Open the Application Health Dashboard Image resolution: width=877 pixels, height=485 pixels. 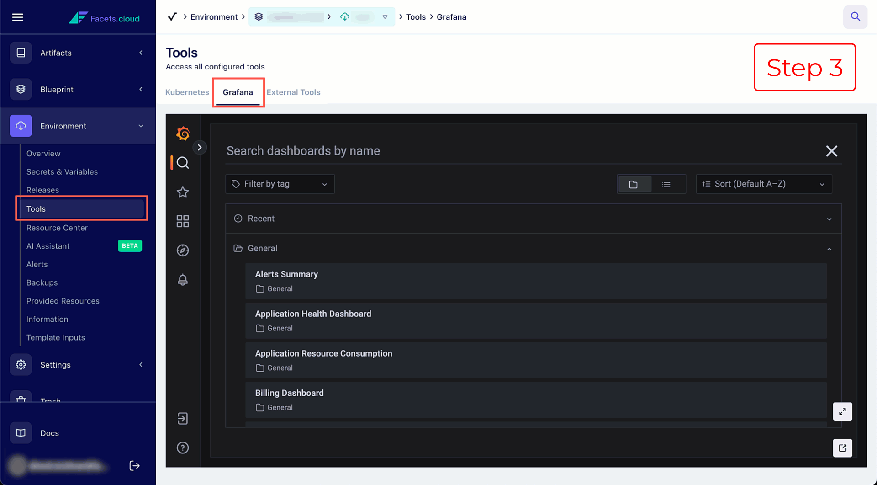point(536,321)
